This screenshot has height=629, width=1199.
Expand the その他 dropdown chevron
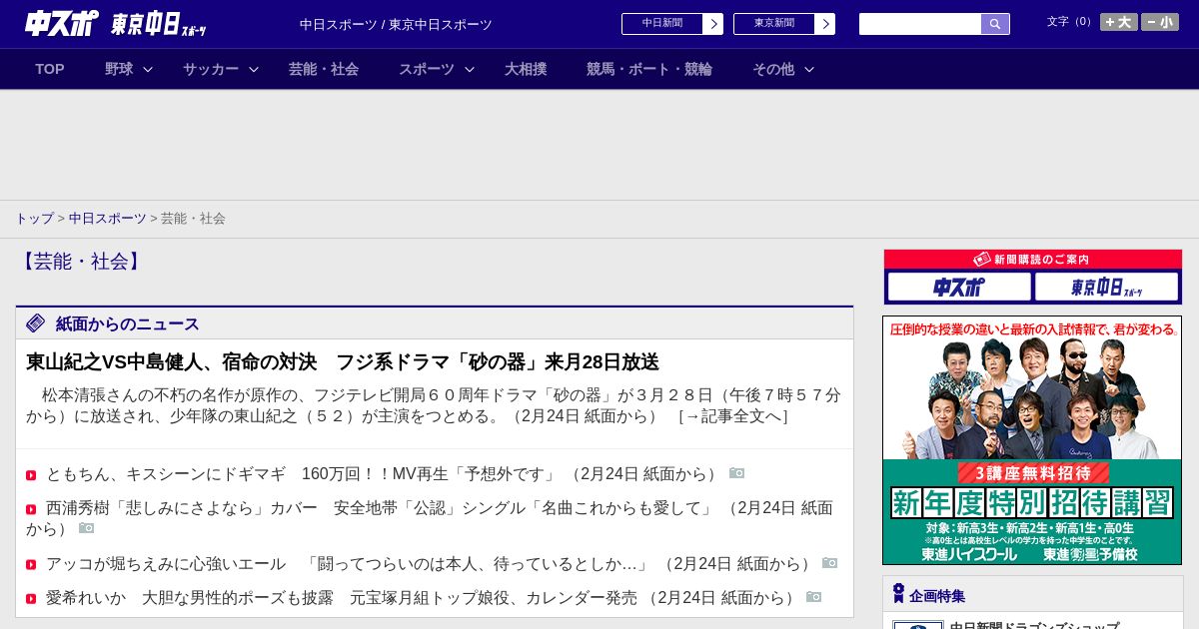pos(809,69)
